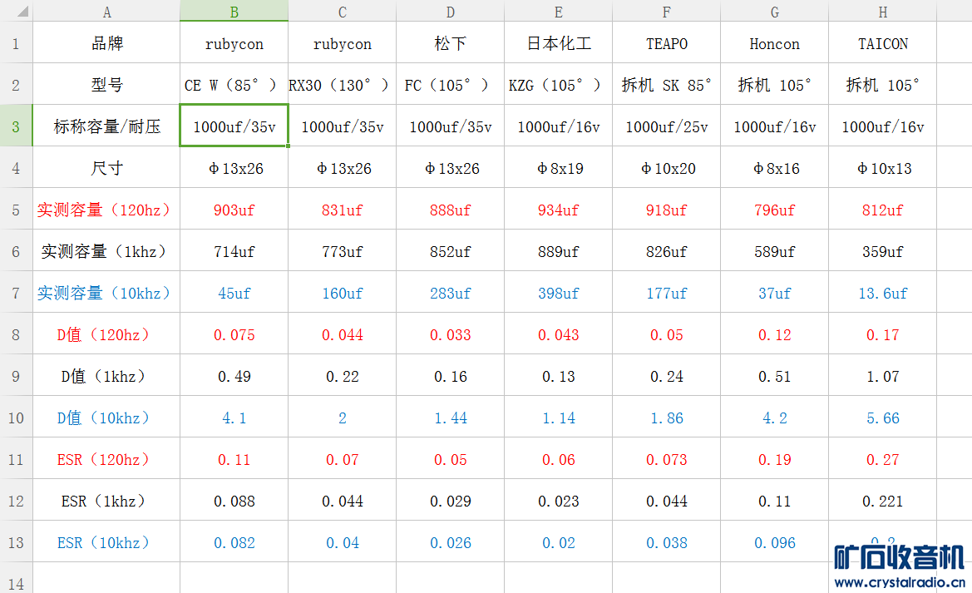Screen dimensions: 972x593
Task: Select the 0.17 cell
Action: (883, 334)
